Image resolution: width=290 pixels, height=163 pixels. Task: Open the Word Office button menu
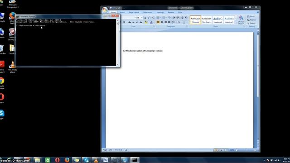[x=105, y=10]
